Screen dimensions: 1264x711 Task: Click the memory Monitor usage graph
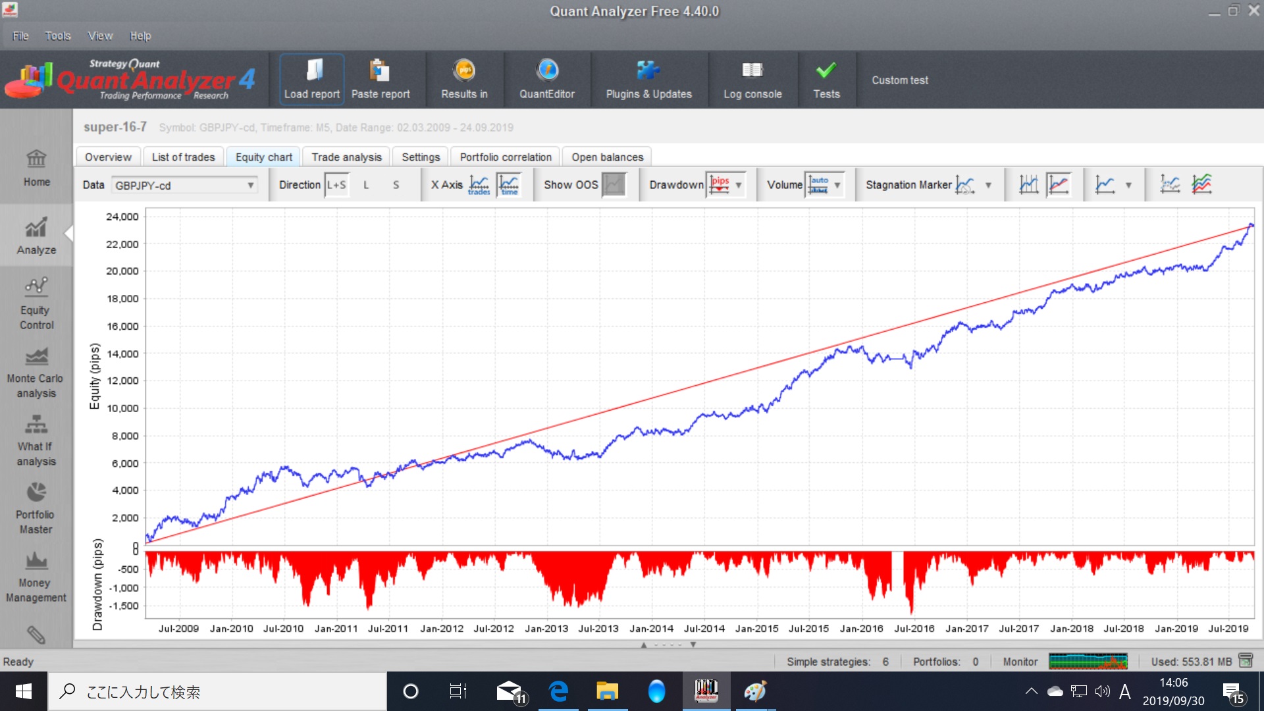(x=1088, y=661)
